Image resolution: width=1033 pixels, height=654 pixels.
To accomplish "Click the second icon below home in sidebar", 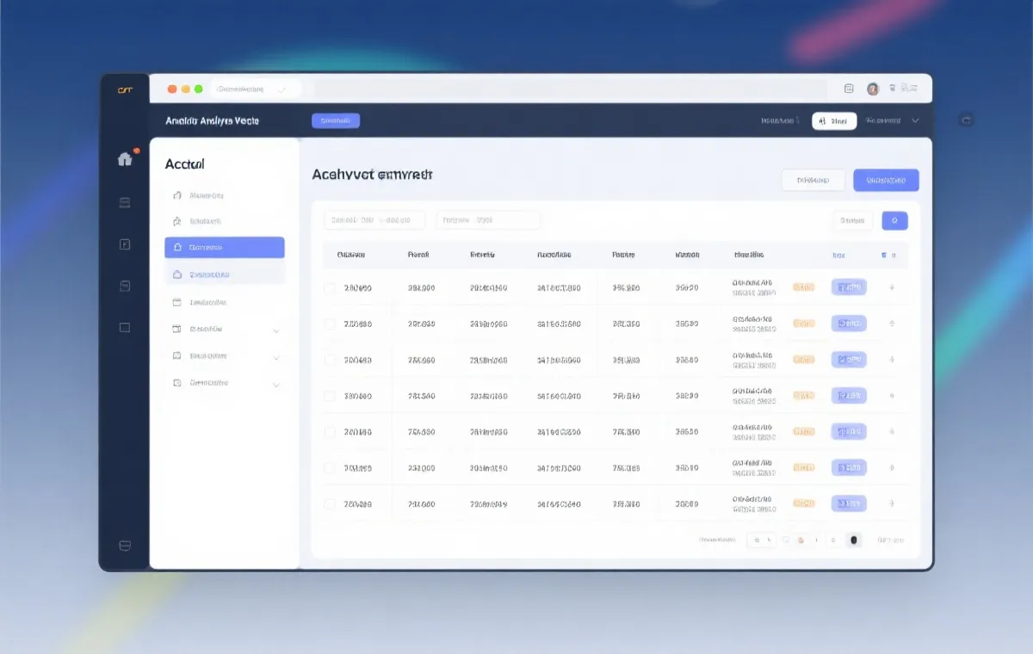I will (125, 244).
